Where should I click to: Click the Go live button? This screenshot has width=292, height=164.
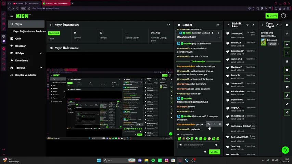point(272,16)
